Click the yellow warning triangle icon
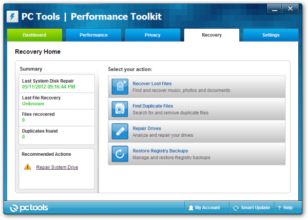This screenshot has height=220, width=308. click(x=28, y=167)
